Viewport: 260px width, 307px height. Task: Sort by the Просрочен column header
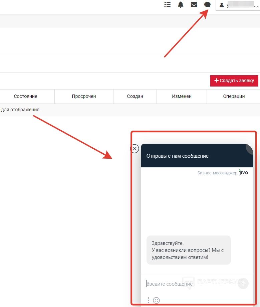(x=84, y=96)
